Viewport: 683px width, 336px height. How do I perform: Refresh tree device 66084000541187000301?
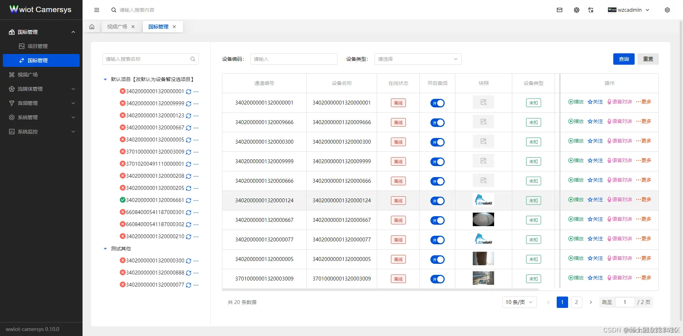tap(189, 213)
